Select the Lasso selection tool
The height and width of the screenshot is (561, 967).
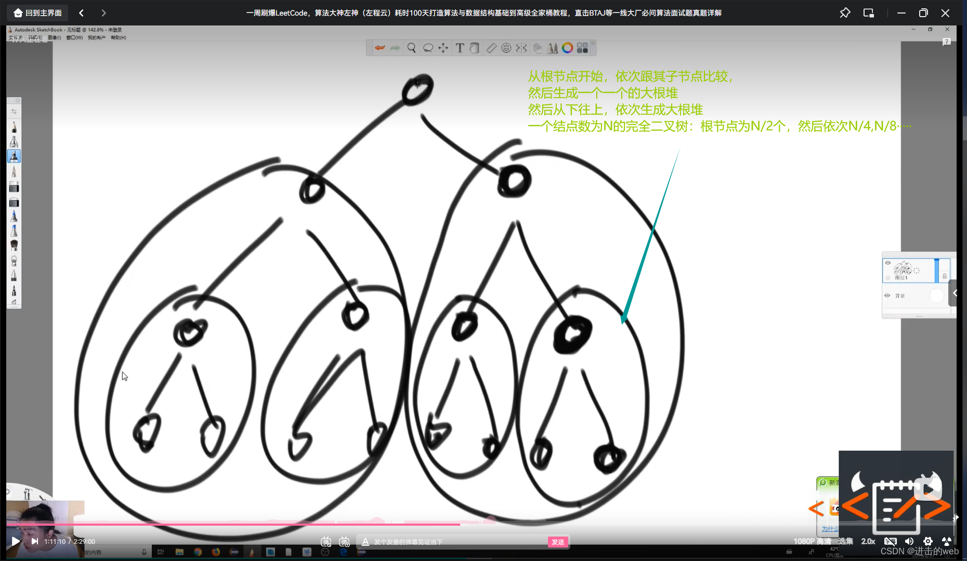(428, 48)
